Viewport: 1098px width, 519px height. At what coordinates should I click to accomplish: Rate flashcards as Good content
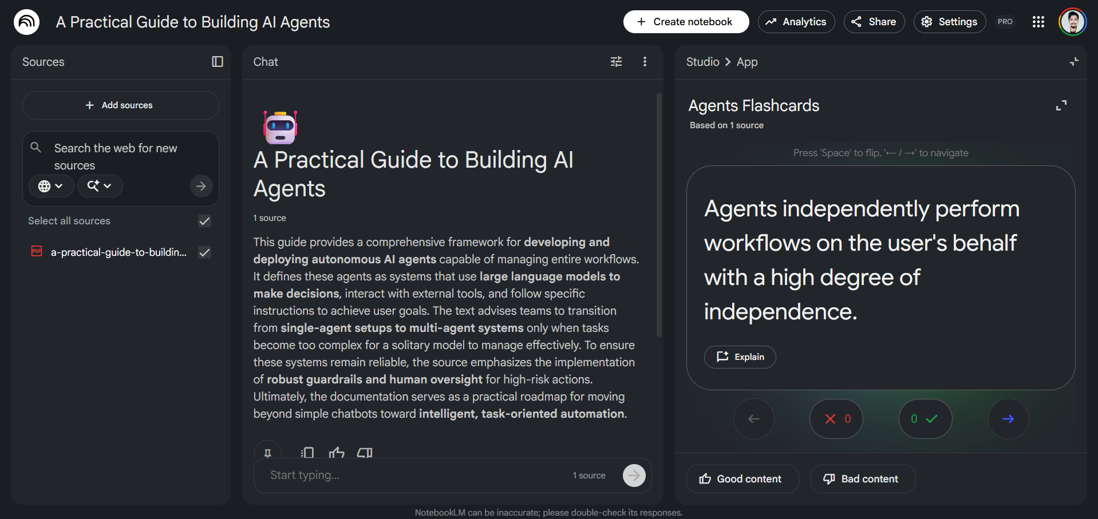[x=742, y=479]
